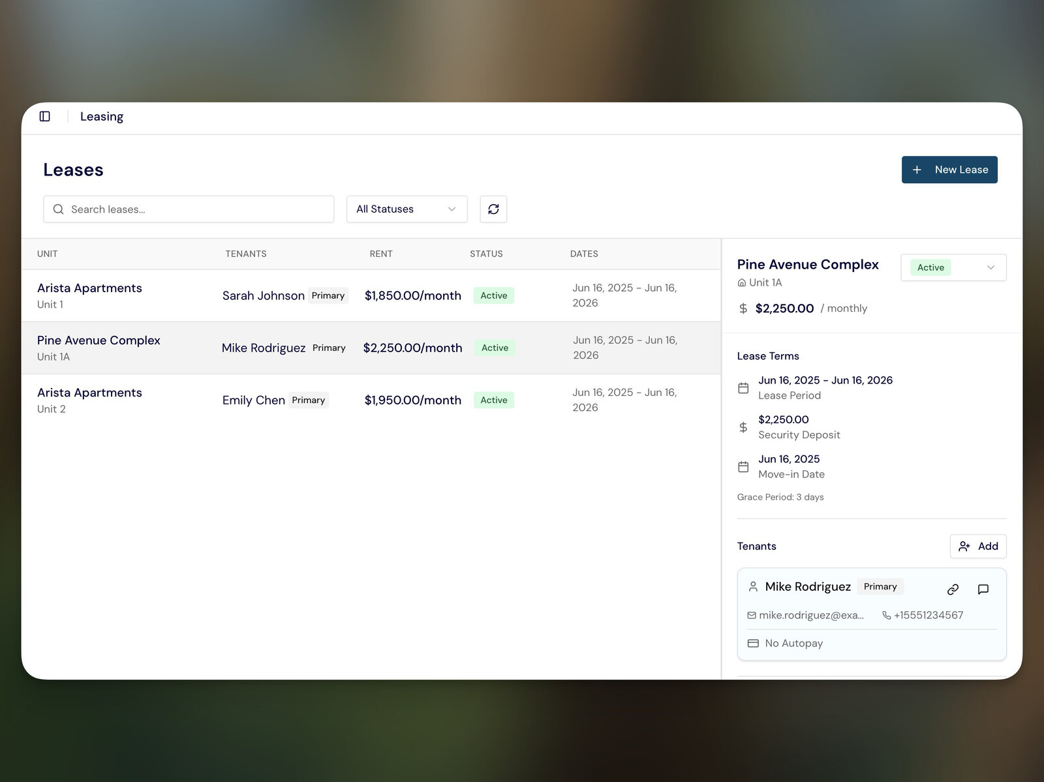Image resolution: width=1044 pixels, height=782 pixels.
Task: Open the copy link icon on Mike Rodriguez's card
Action: click(x=952, y=589)
